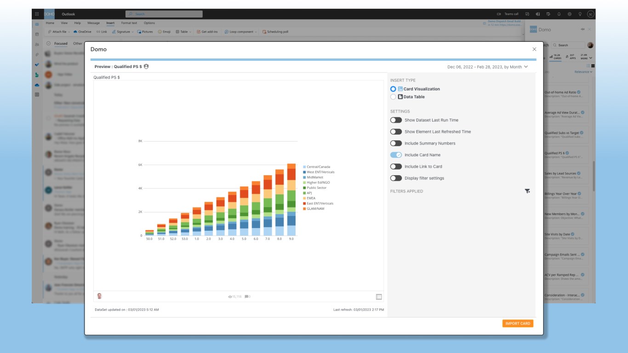
Task: Open SC account avatar in Outlook
Action: pos(591,14)
